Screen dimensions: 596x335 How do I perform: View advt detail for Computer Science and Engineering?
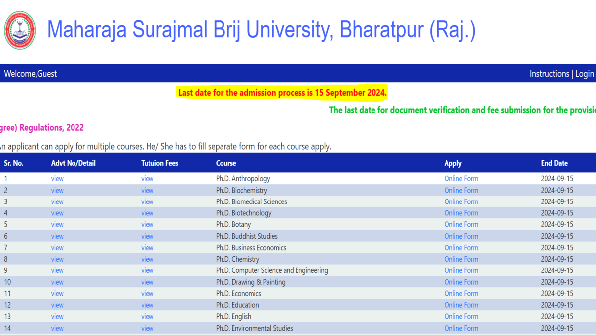tap(57, 270)
